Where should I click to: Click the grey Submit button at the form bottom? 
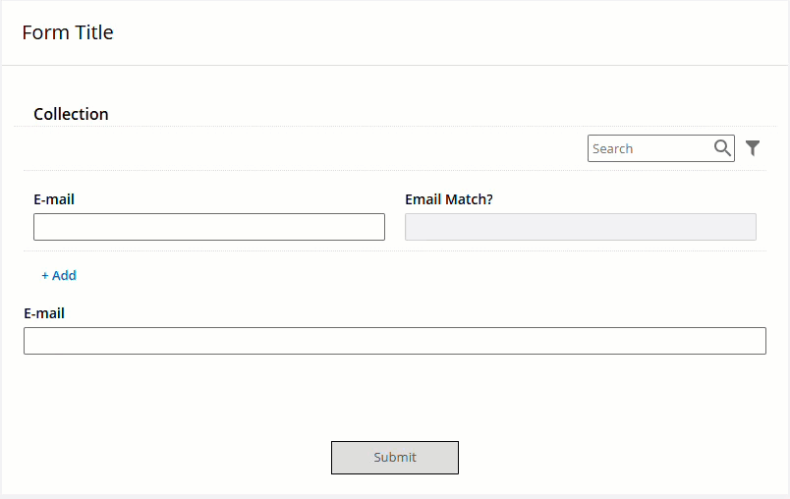[395, 457]
